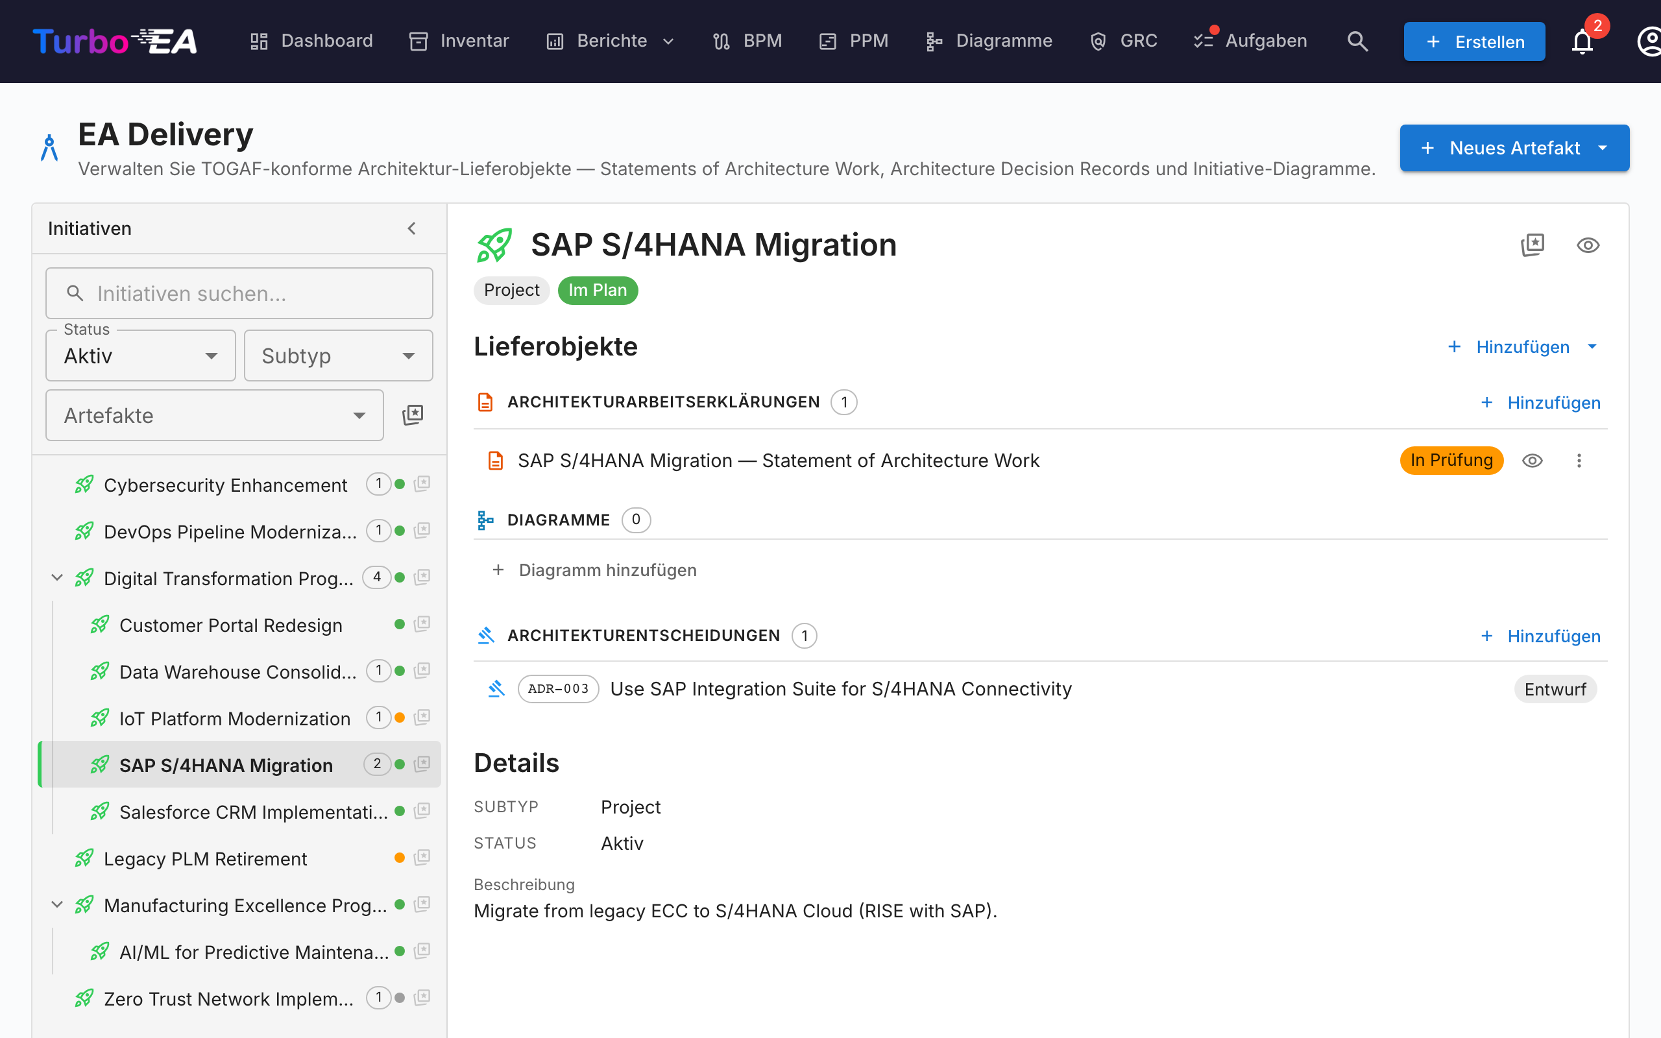
Task: Open Aufgaben tasks page
Action: [1250, 41]
